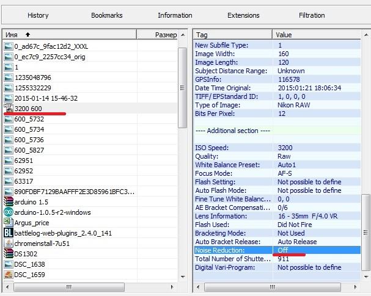Click tag panel scroll-right arrow

point(355,287)
